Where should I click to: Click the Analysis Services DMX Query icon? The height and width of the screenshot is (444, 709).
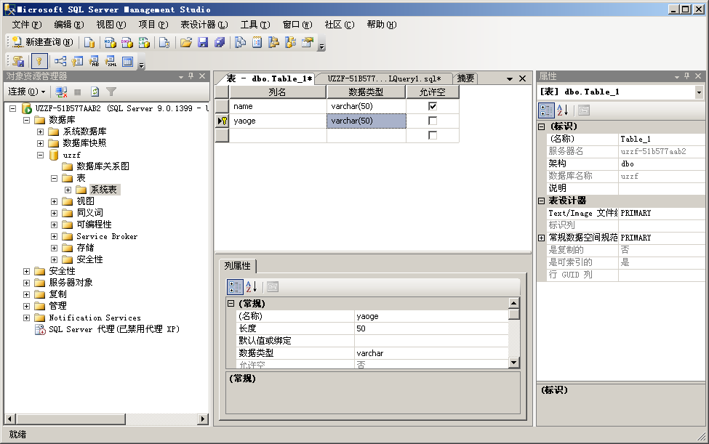tap(127, 42)
